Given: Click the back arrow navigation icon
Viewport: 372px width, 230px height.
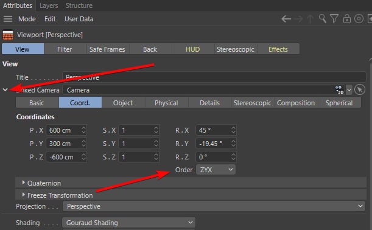Looking at the screenshot, I should 286,19.
